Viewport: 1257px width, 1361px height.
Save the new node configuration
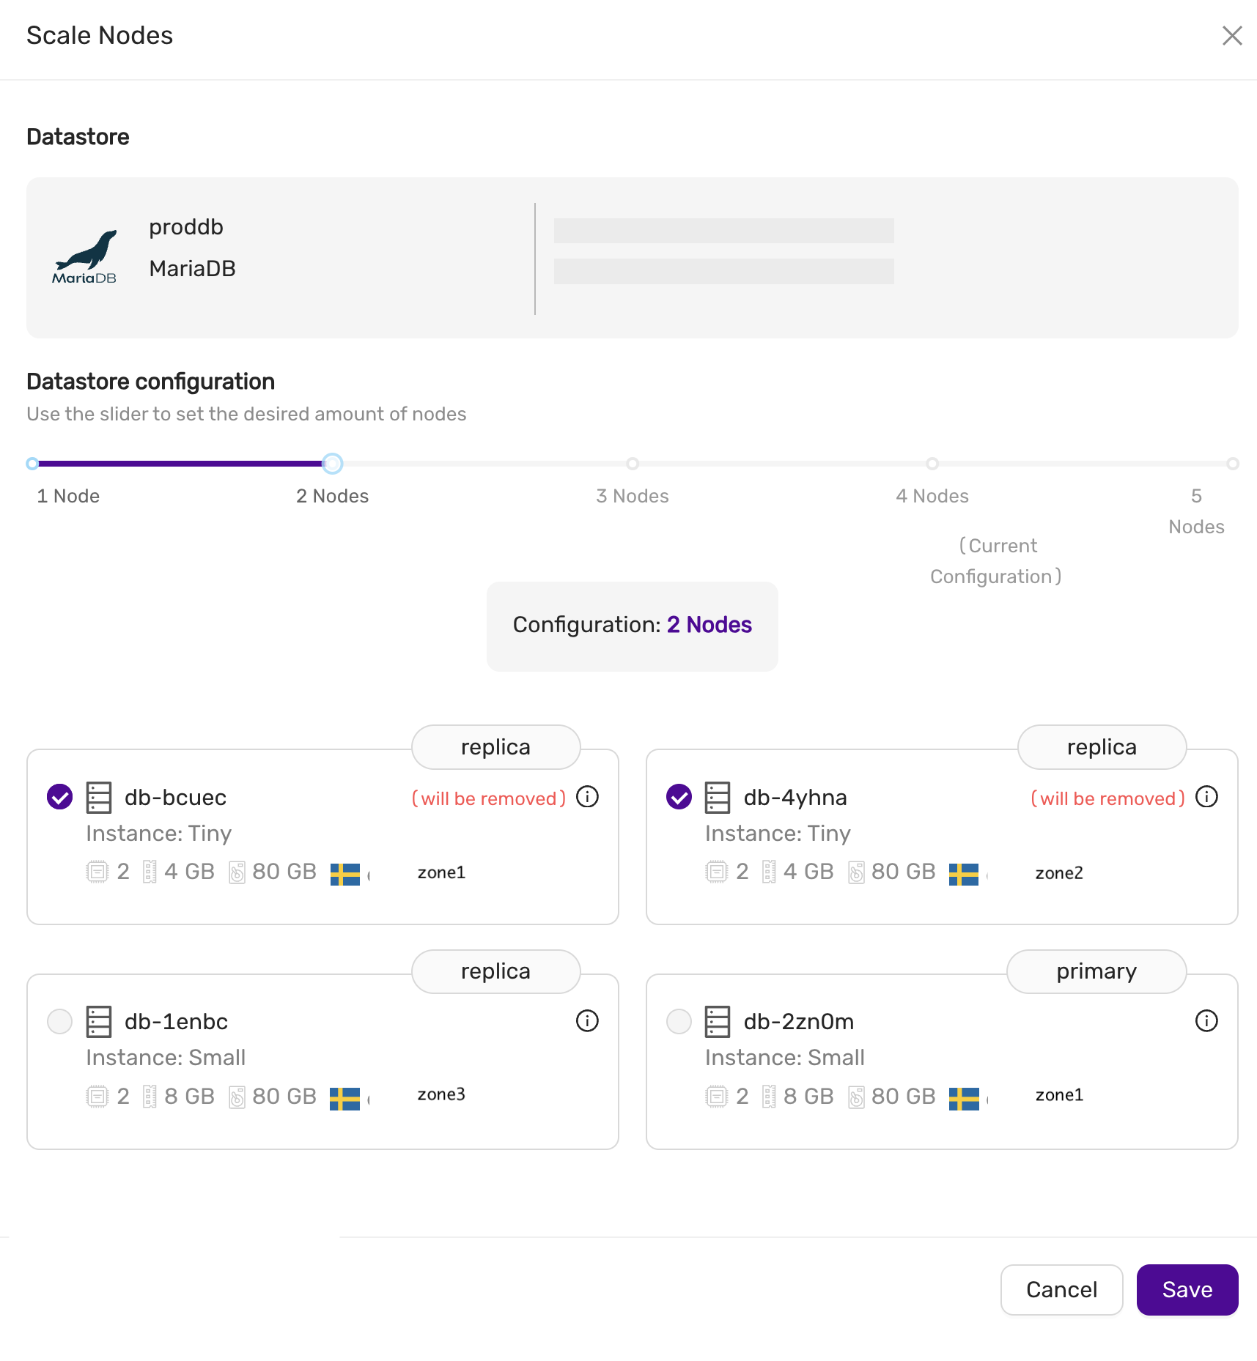1187,1289
